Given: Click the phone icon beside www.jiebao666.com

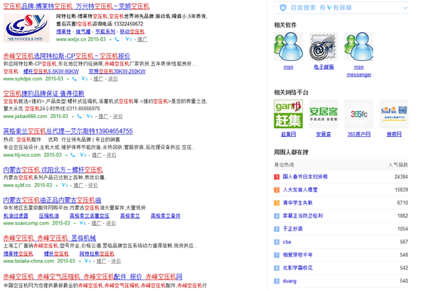Looking at the screenshot, I should (x=79, y=116).
